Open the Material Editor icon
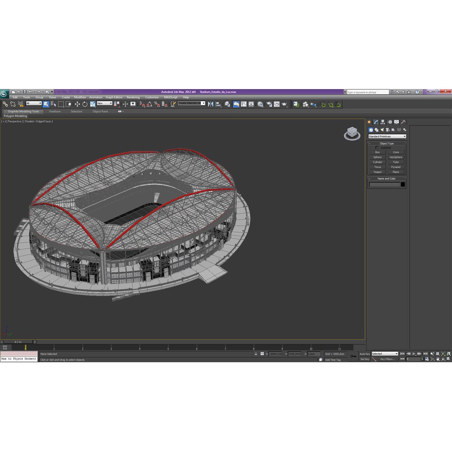The height and width of the screenshot is (452, 452). point(260,104)
